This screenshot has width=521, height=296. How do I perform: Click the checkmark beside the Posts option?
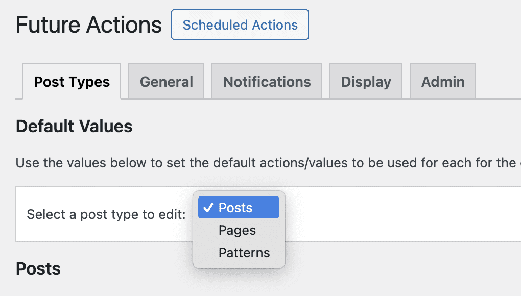pyautogui.click(x=208, y=207)
